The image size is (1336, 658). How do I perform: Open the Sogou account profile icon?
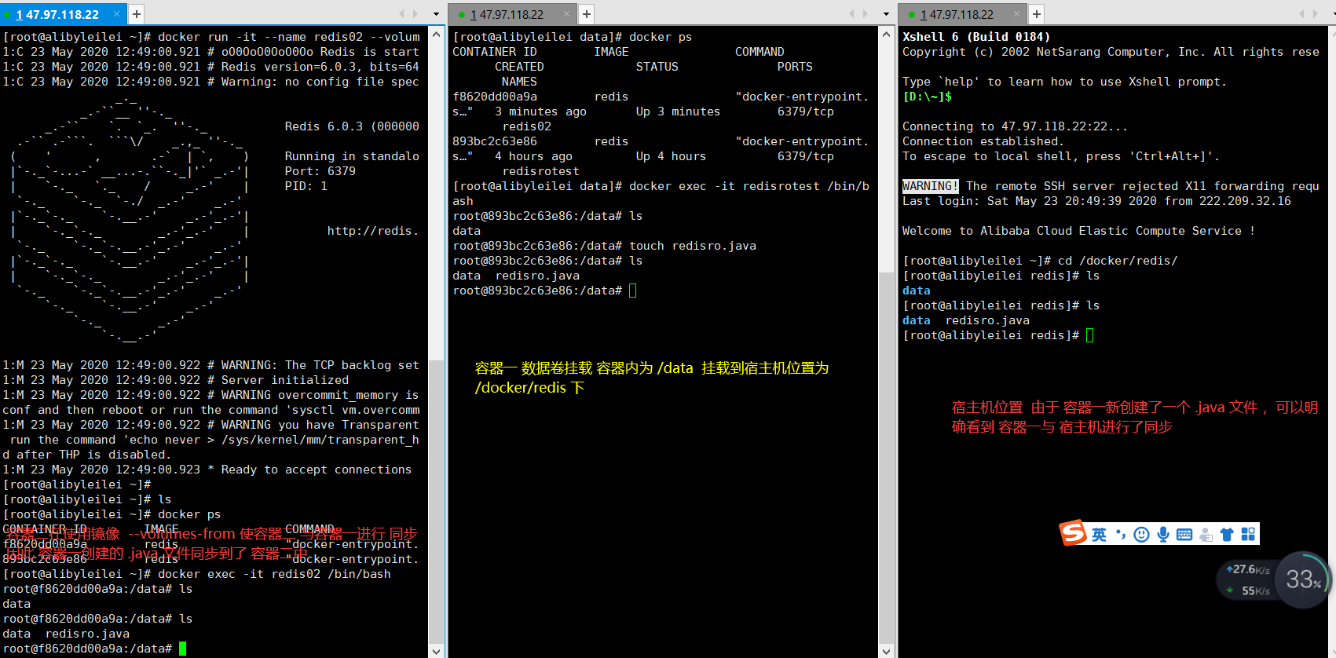click(1206, 535)
